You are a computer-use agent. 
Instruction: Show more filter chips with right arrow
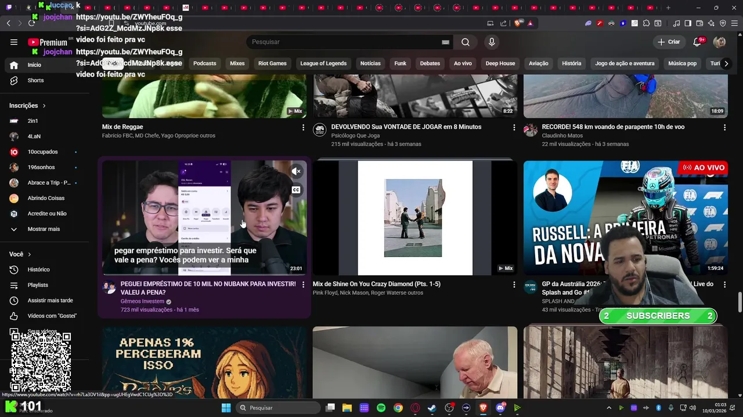[x=726, y=64]
